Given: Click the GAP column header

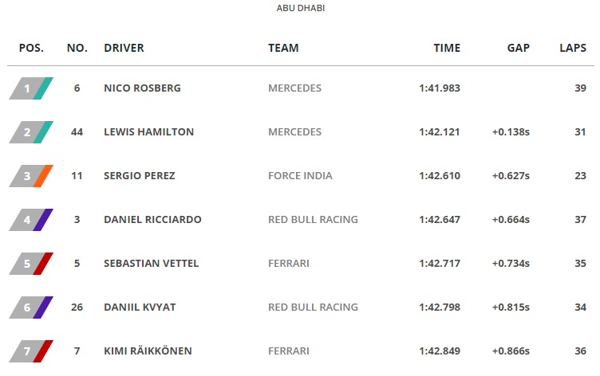Looking at the screenshot, I should click(x=519, y=48).
